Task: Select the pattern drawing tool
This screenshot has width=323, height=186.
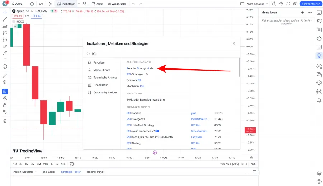Action: (x=5, y=33)
